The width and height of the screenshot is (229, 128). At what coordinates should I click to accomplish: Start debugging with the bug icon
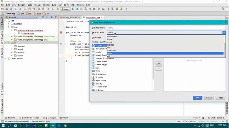click(x=77, y=9)
